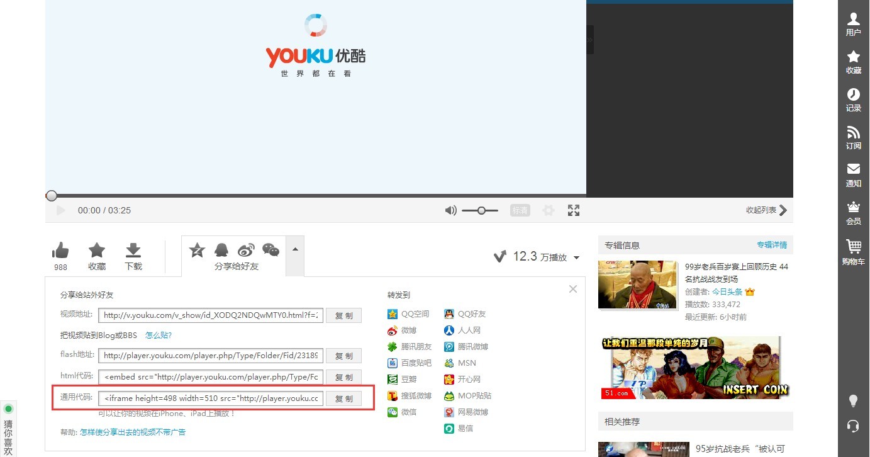Screen dimensions: 870x457
Task: Share to 豆瓣
Action: [x=402, y=380]
